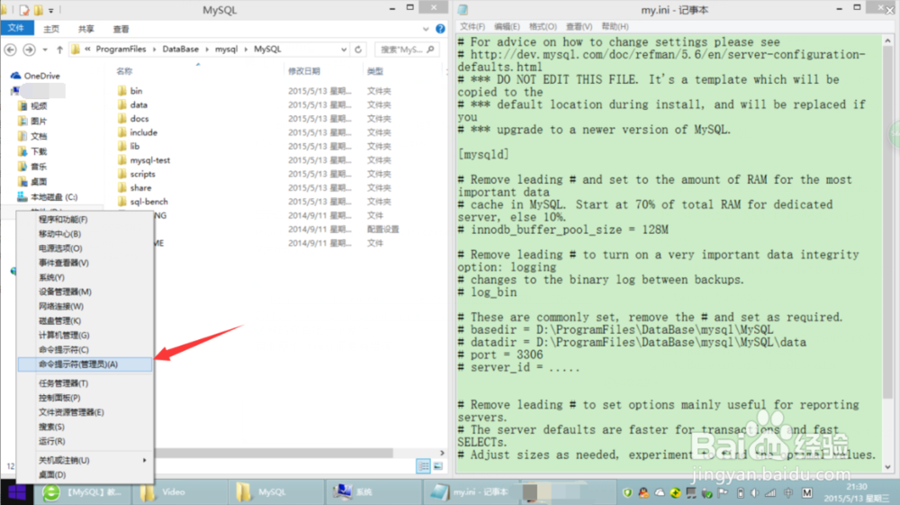Select the include folder
This screenshot has width=900, height=505.
[143, 132]
